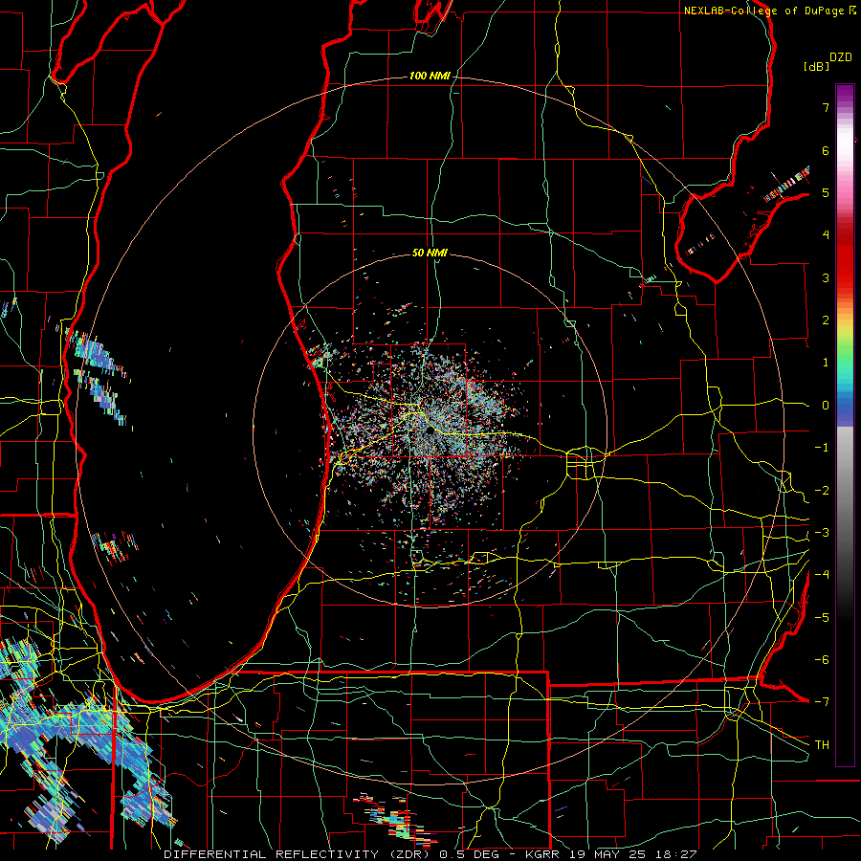Screen dimensions: 861x861
Task: Click the 0 value on the scale
Action: (826, 406)
